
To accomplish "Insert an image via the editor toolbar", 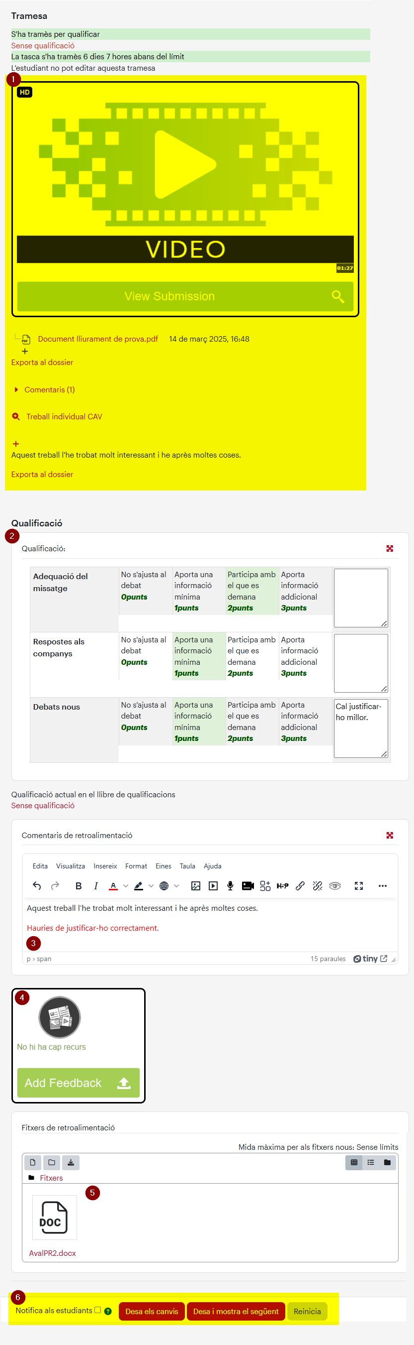I will tap(195, 885).
